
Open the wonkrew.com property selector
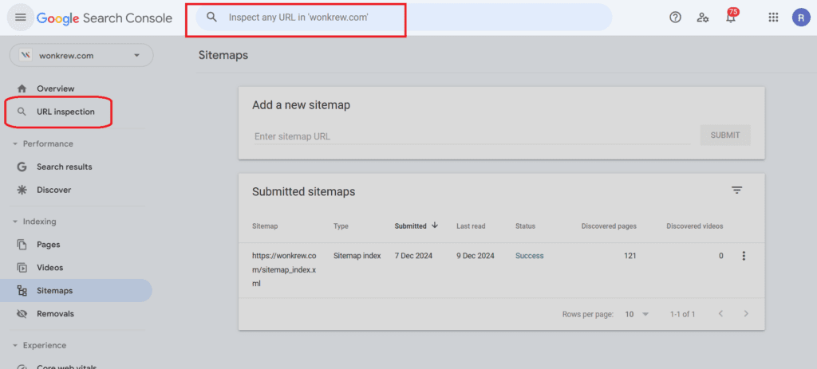pos(81,55)
